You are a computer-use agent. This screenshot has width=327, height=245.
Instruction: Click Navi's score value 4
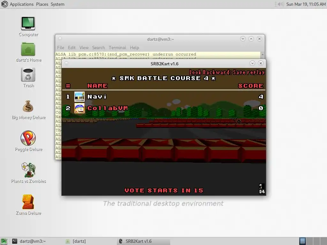point(261,97)
